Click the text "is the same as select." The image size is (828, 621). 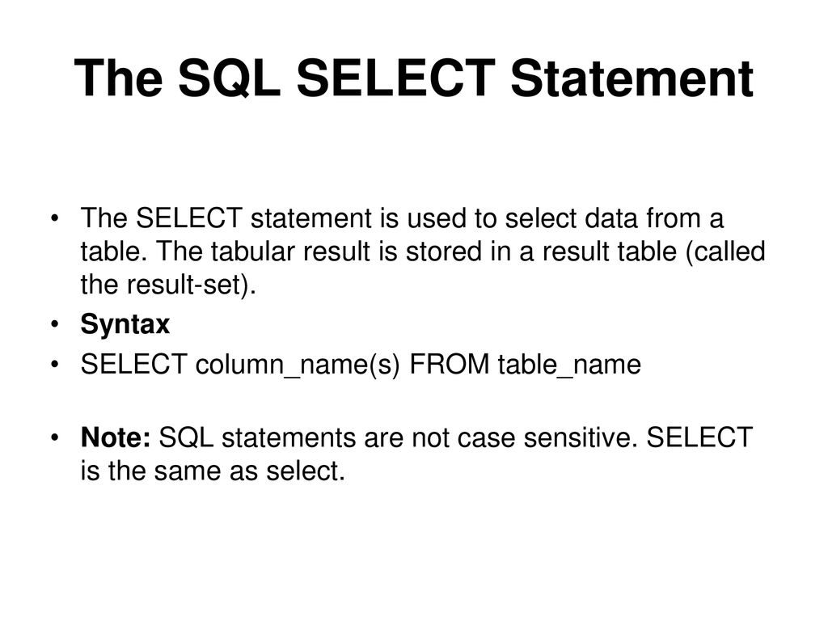click(213, 471)
